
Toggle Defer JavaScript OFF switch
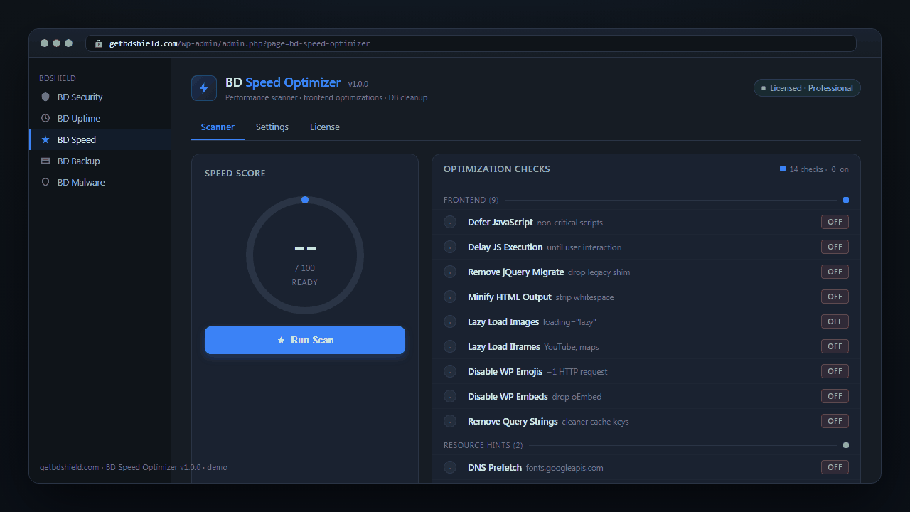[x=835, y=222]
